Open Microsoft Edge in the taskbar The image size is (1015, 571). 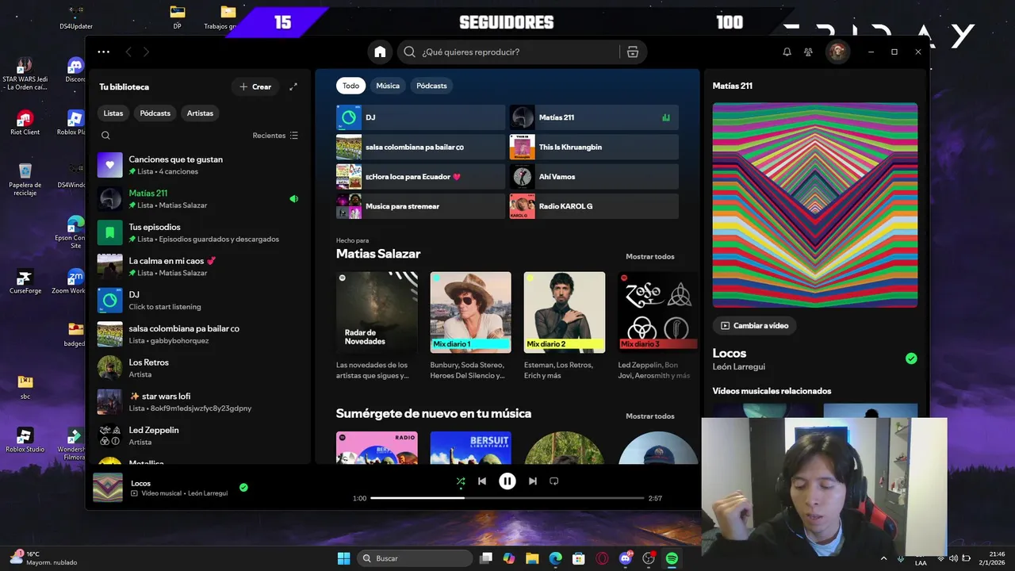pyautogui.click(x=555, y=558)
